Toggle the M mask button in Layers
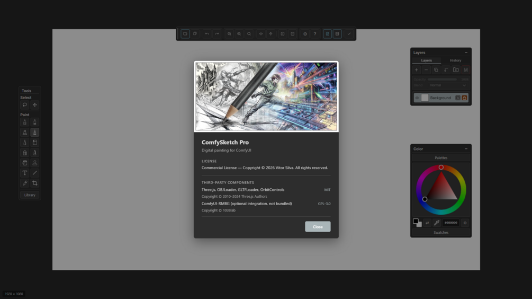Viewport: 532px width, 299px height. (x=465, y=70)
